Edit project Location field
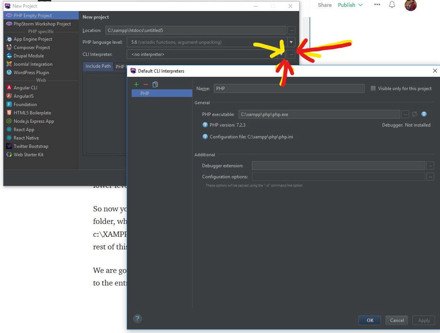This screenshot has width=440, height=333. click(196, 30)
